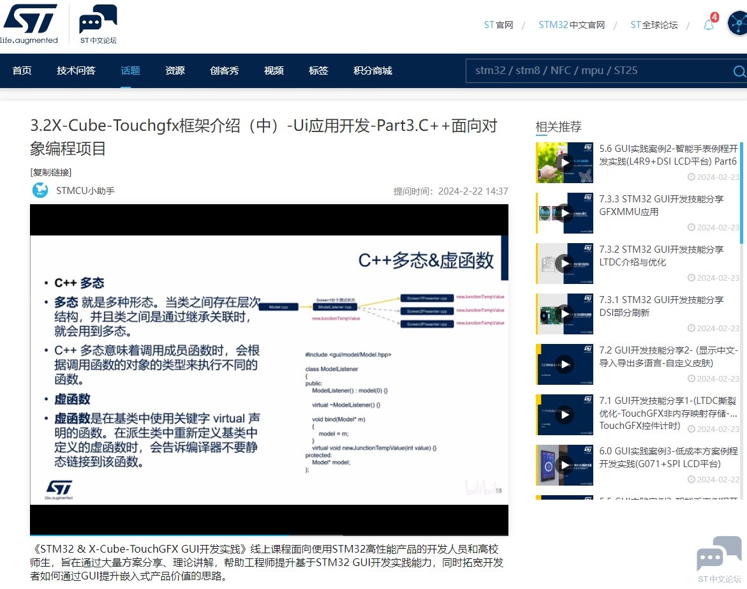Click the embedded video player slide area
Screen dimensions: 747x589
269,369
